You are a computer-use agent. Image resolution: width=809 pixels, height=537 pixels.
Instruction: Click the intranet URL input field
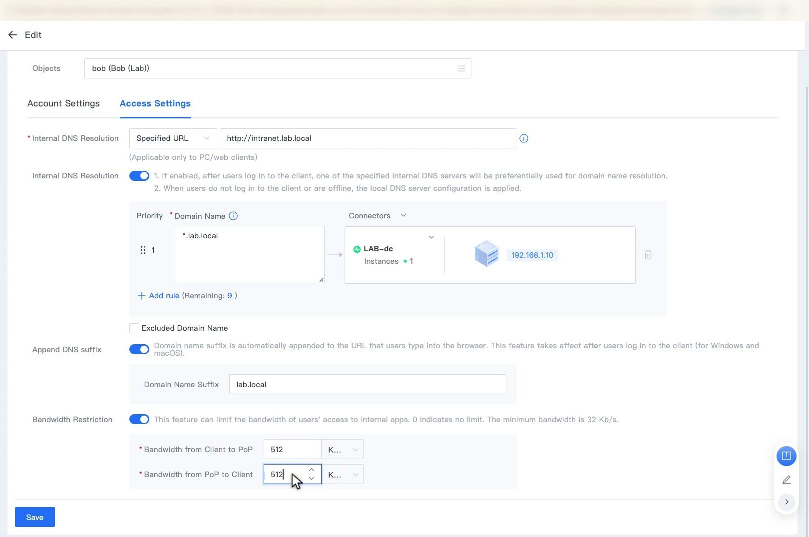[368, 138]
